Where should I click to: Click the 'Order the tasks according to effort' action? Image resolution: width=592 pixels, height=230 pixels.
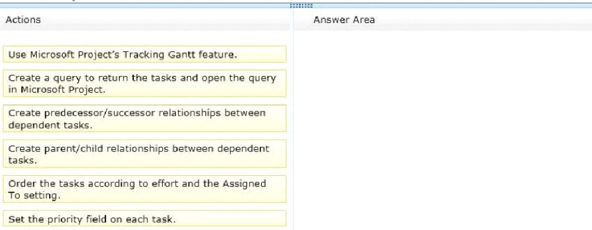144,189
